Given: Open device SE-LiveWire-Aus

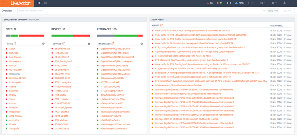Looking at the screenshot, I should (x=63, y=49).
